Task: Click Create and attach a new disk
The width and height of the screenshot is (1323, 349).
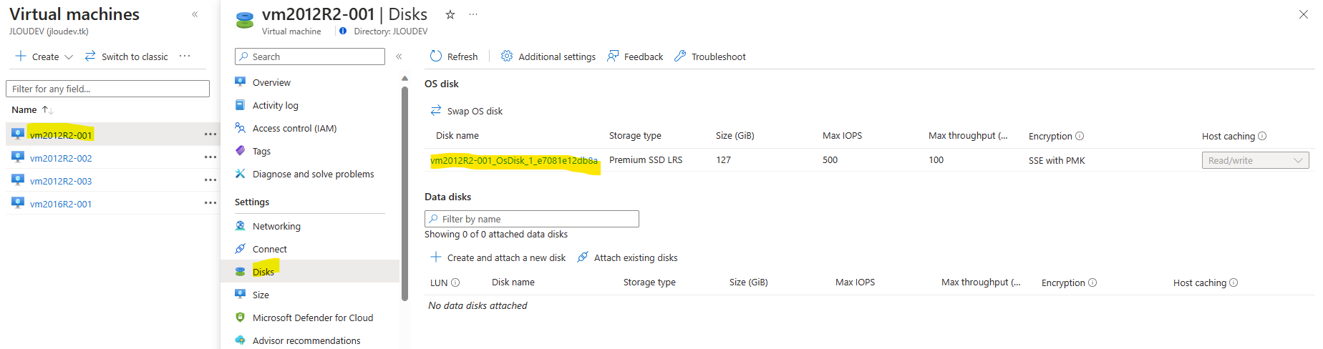Action: (x=498, y=257)
